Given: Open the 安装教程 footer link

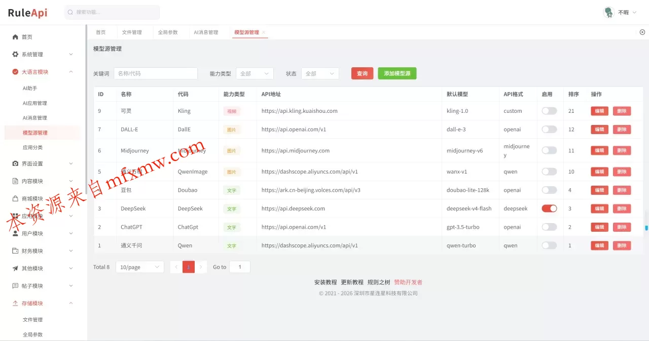Looking at the screenshot, I should [326, 282].
